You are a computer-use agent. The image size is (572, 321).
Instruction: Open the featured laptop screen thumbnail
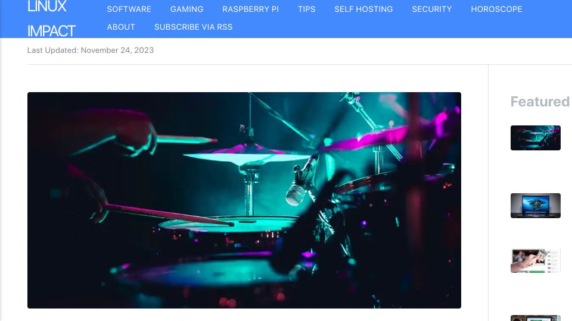tap(535, 206)
